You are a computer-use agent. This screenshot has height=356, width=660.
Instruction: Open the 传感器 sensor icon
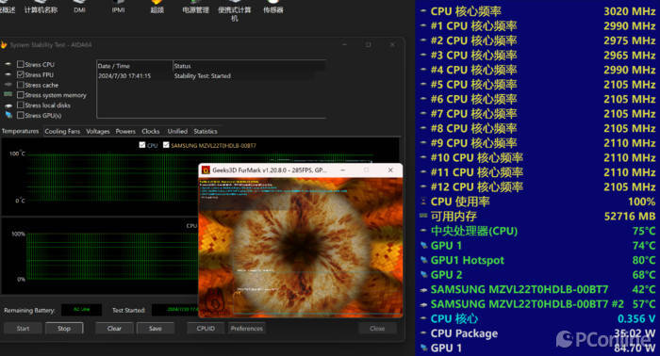point(273,6)
